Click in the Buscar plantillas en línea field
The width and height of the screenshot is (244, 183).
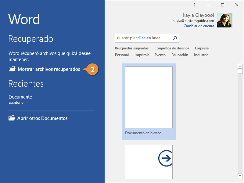pos(143,38)
